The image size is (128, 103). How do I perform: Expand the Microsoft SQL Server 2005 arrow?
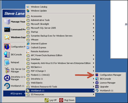pyautogui.click(x=94, y=28)
